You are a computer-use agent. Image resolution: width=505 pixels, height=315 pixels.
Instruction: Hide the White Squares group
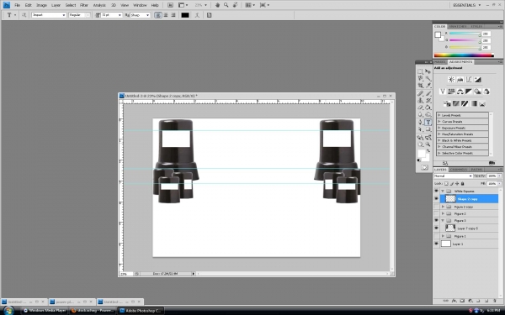[x=436, y=191]
